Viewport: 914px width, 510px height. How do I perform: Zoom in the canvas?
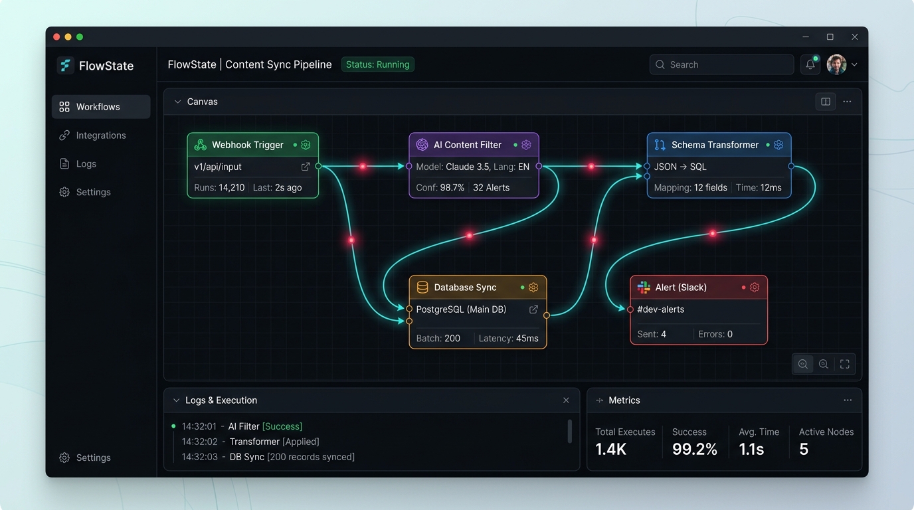(824, 364)
